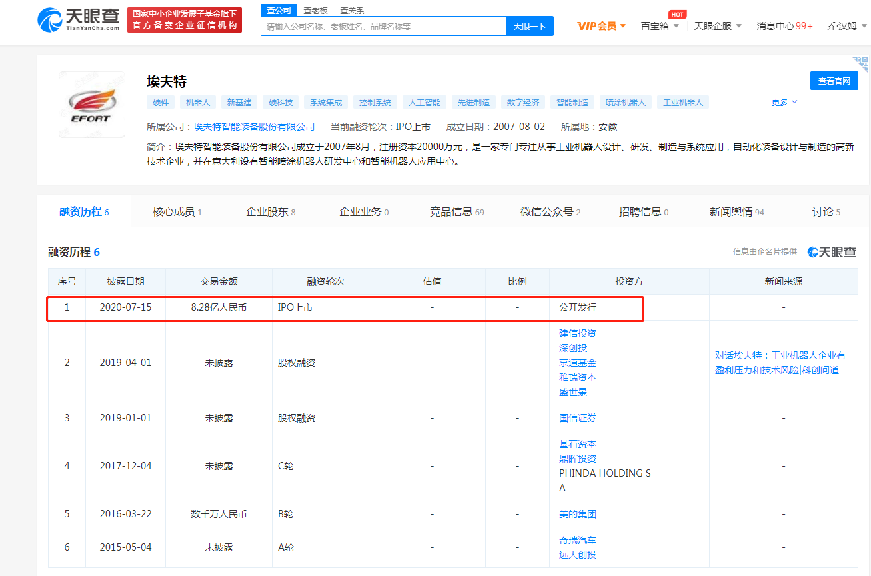Switch to the 新闻舆情 tab
Screen dimensions: 871x576
(737, 211)
